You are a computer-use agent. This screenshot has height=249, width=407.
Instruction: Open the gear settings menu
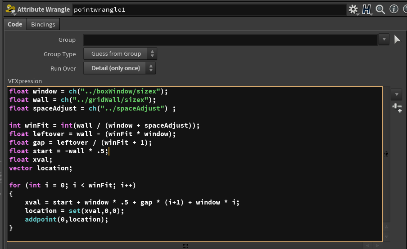(353, 9)
